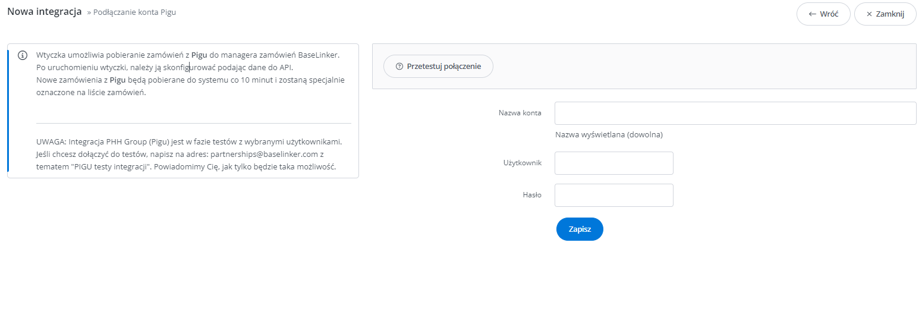This screenshot has height=318, width=922.
Task: Click the Użytkownik field label
Action: [x=522, y=163]
